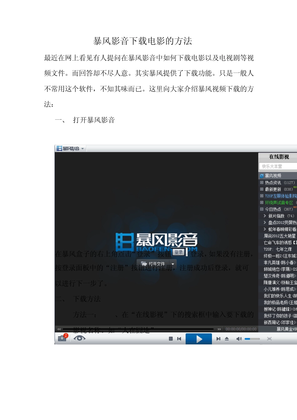Open the 我怀了你的孩子 entry
297x420 pixels.
pyautogui.click(x=280, y=316)
